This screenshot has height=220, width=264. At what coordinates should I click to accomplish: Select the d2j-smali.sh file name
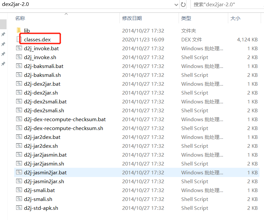click(x=38, y=199)
